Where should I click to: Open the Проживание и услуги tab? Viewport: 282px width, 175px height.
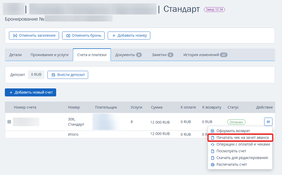49,55
